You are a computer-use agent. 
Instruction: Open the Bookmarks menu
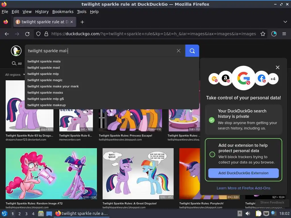click(x=63, y=12)
